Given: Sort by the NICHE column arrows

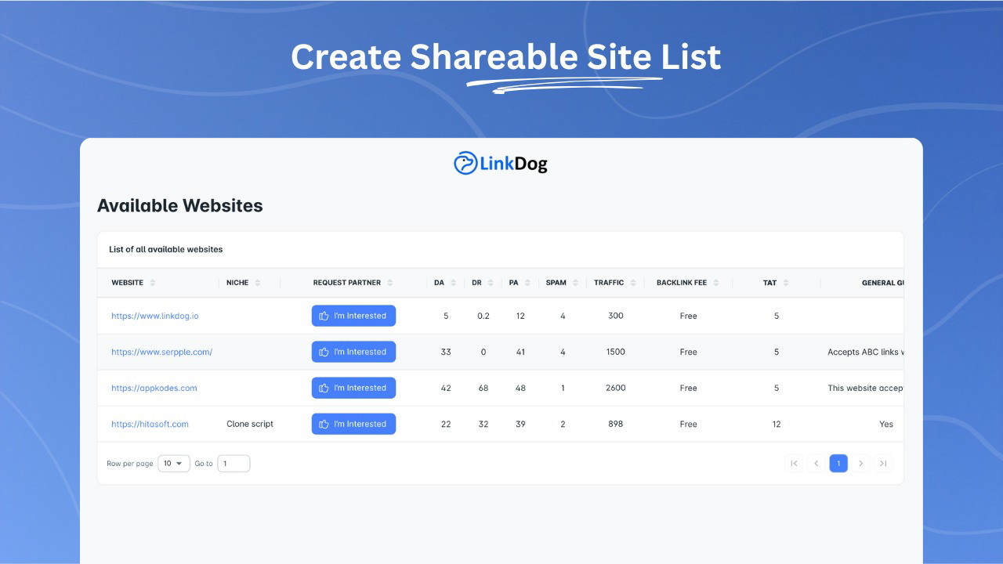Looking at the screenshot, I should pos(258,283).
